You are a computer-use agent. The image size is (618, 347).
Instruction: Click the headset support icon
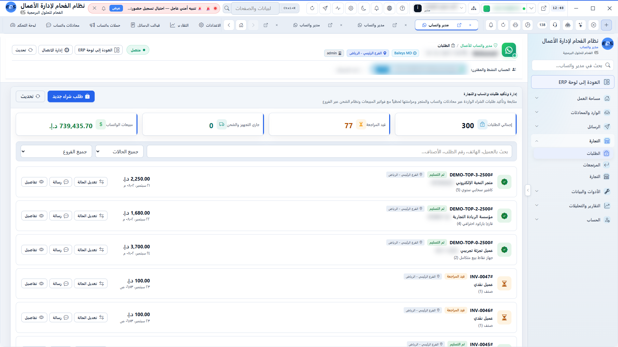point(555,25)
